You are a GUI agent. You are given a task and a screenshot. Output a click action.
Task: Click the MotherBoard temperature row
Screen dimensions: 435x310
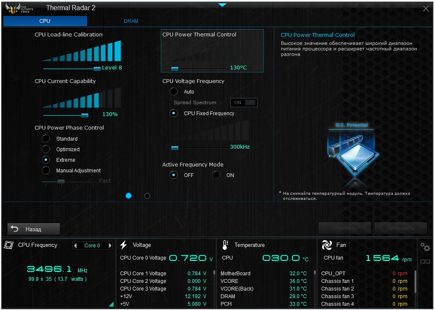click(264, 274)
